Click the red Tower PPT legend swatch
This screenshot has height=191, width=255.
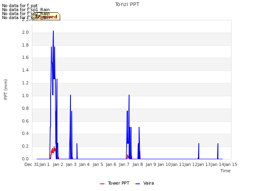102,184
